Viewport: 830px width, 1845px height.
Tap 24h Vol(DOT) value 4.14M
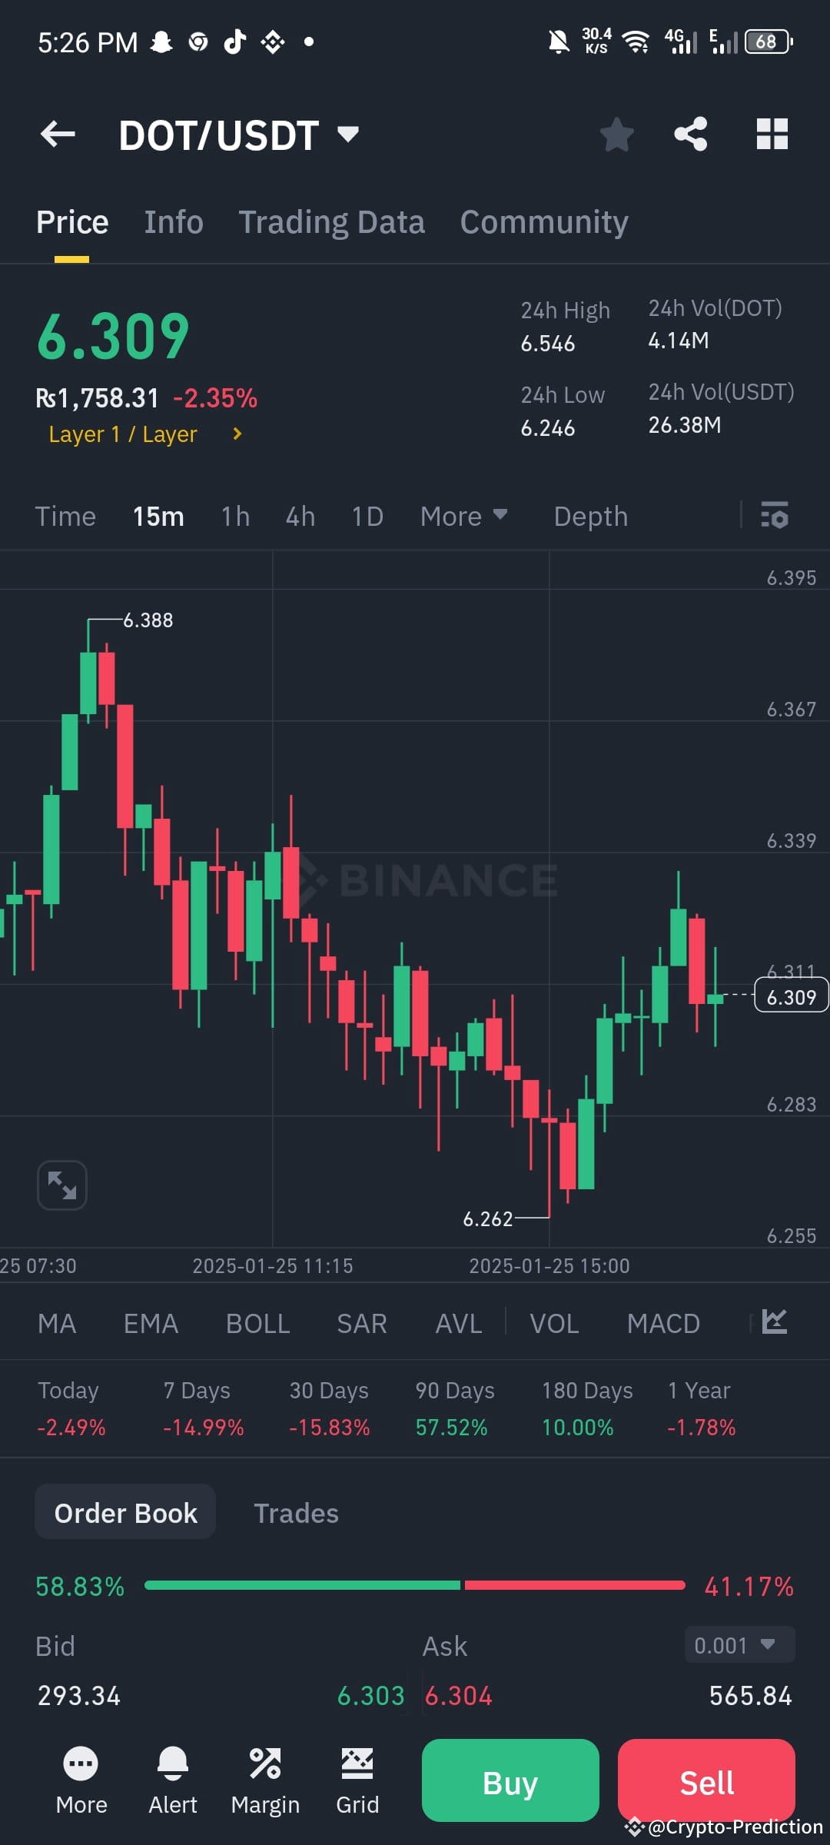(679, 341)
